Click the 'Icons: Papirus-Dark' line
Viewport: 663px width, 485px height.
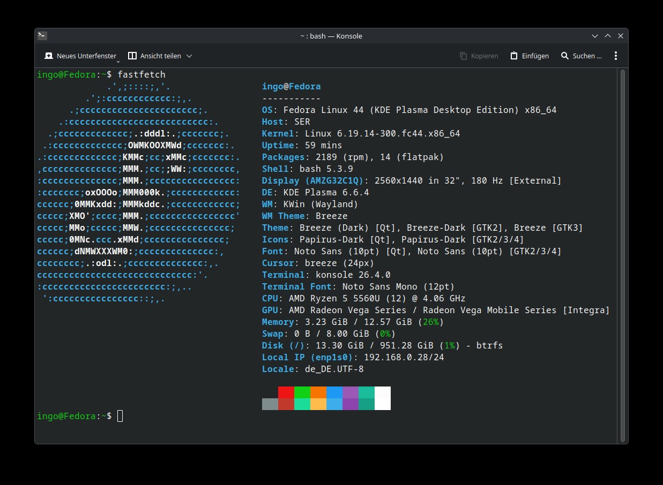tap(393, 239)
